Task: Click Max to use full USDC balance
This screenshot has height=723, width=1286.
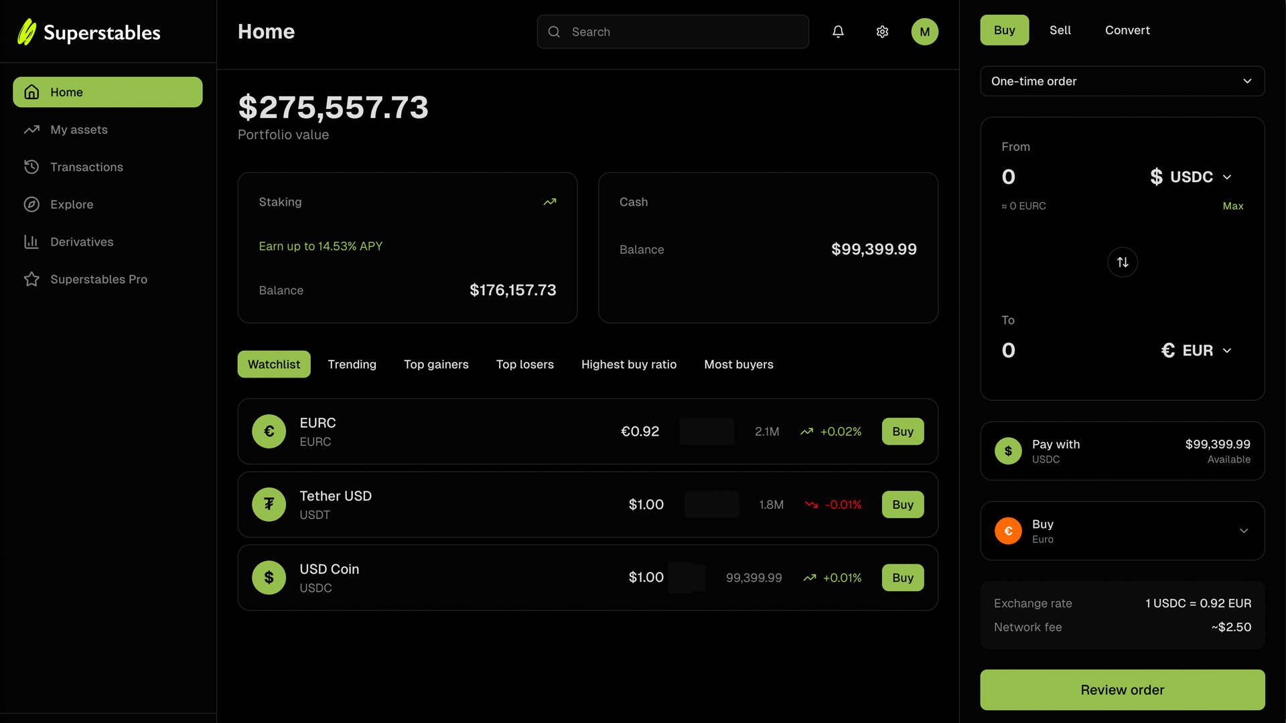Action: (x=1233, y=206)
